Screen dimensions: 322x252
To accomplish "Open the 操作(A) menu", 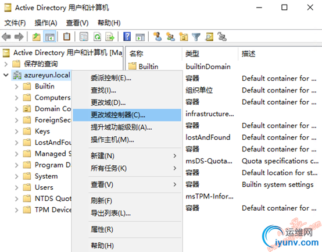I will [x=46, y=23].
